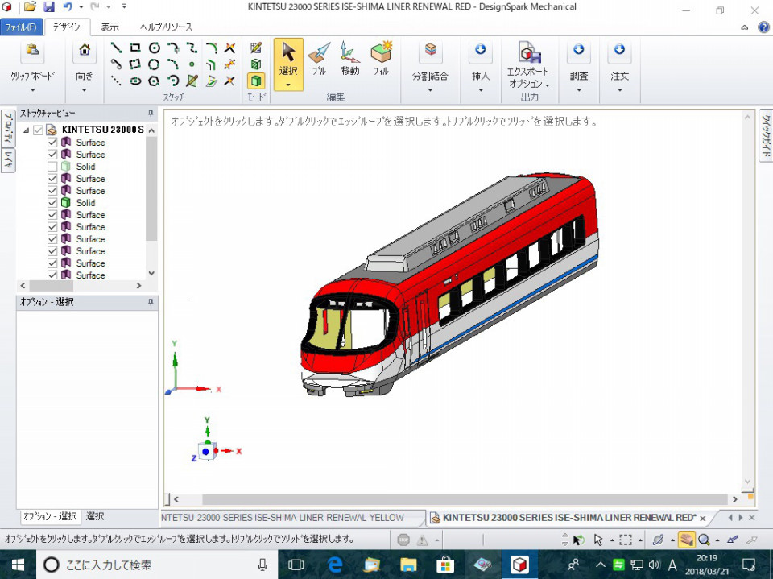The height and width of the screenshot is (579, 773).
Task: Click the structure tree horizontal scrollbar
Action: (x=52, y=286)
